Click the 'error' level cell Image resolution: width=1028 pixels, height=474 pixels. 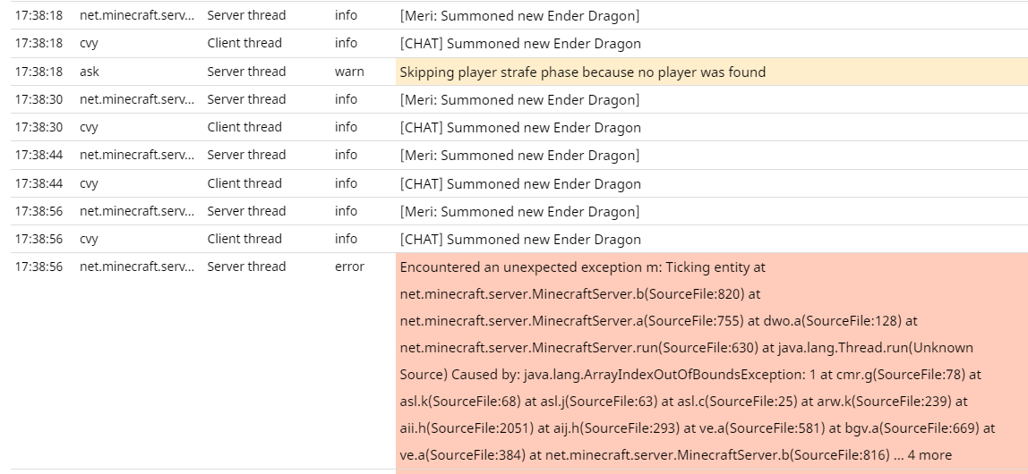349,267
